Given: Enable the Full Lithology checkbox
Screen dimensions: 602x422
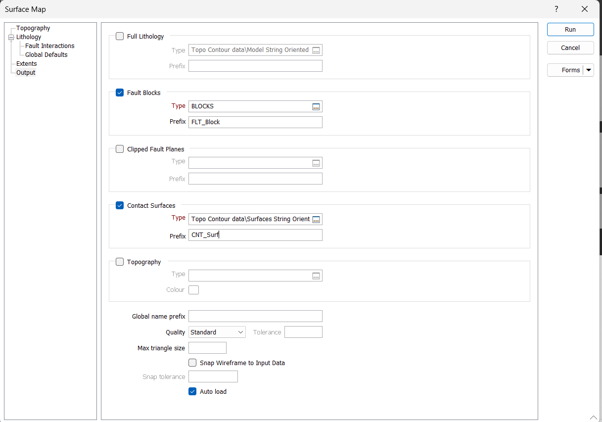Looking at the screenshot, I should 120,36.
